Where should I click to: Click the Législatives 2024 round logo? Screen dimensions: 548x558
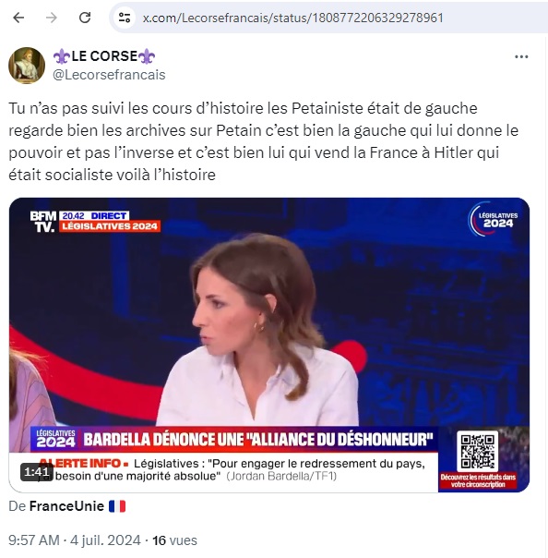click(x=494, y=220)
